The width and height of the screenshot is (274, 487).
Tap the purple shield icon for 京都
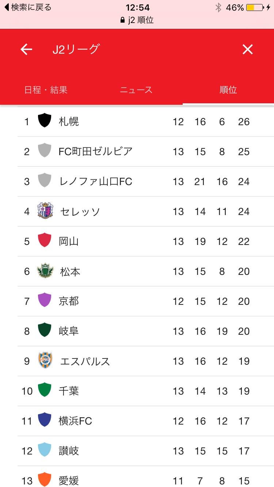coord(45,300)
